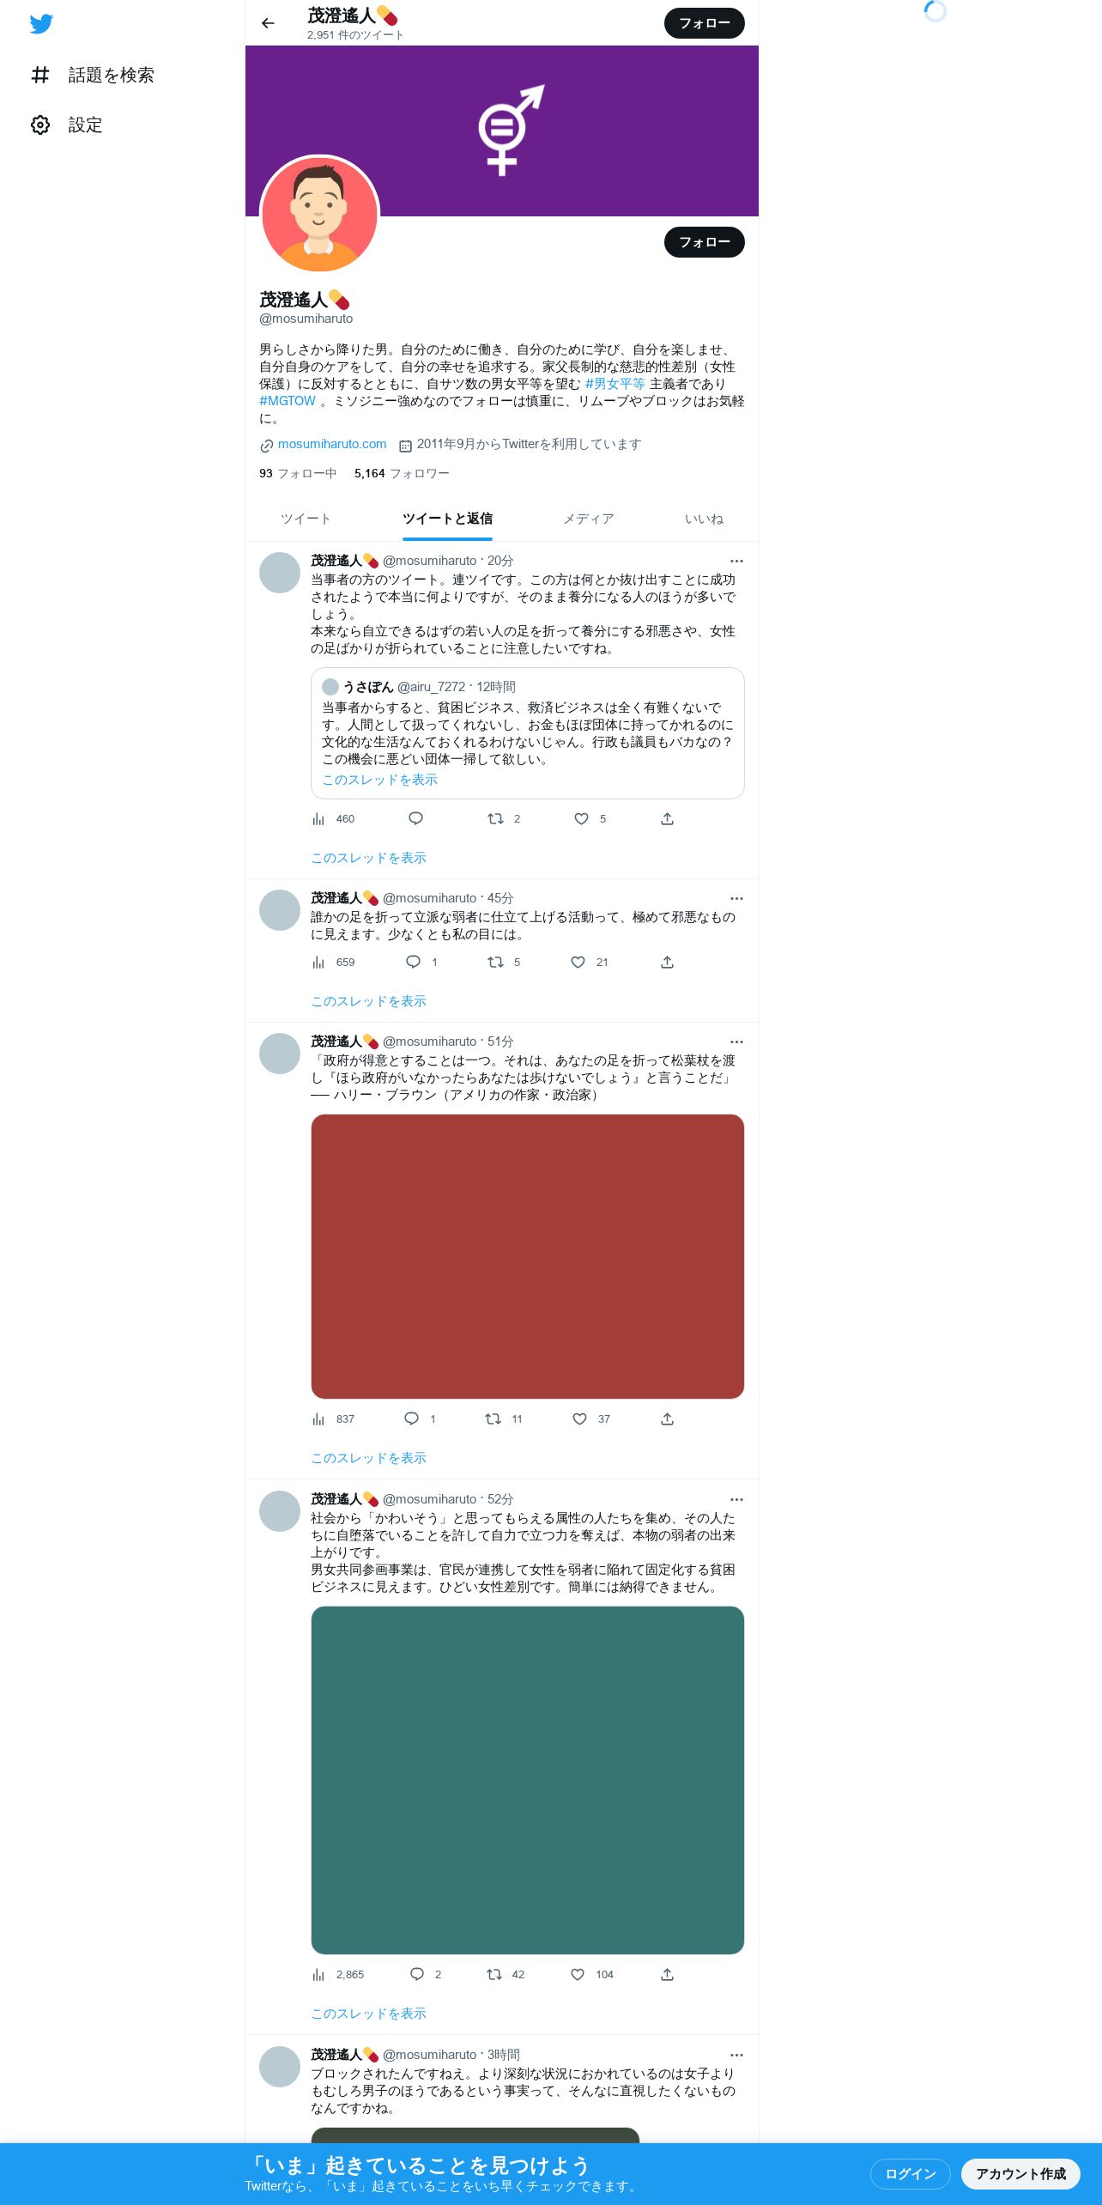The width and height of the screenshot is (1102, 2205).
Task: Click the Twitter bird logo
Action: (41, 24)
